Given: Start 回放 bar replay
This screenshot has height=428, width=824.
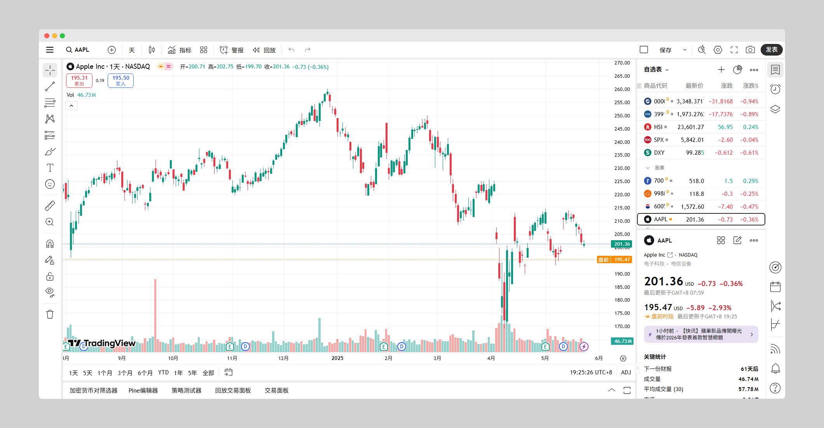Looking at the screenshot, I should pos(264,50).
